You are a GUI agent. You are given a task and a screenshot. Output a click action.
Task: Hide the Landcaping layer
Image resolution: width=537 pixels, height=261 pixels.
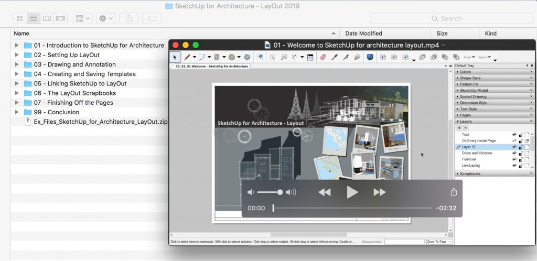(514, 165)
